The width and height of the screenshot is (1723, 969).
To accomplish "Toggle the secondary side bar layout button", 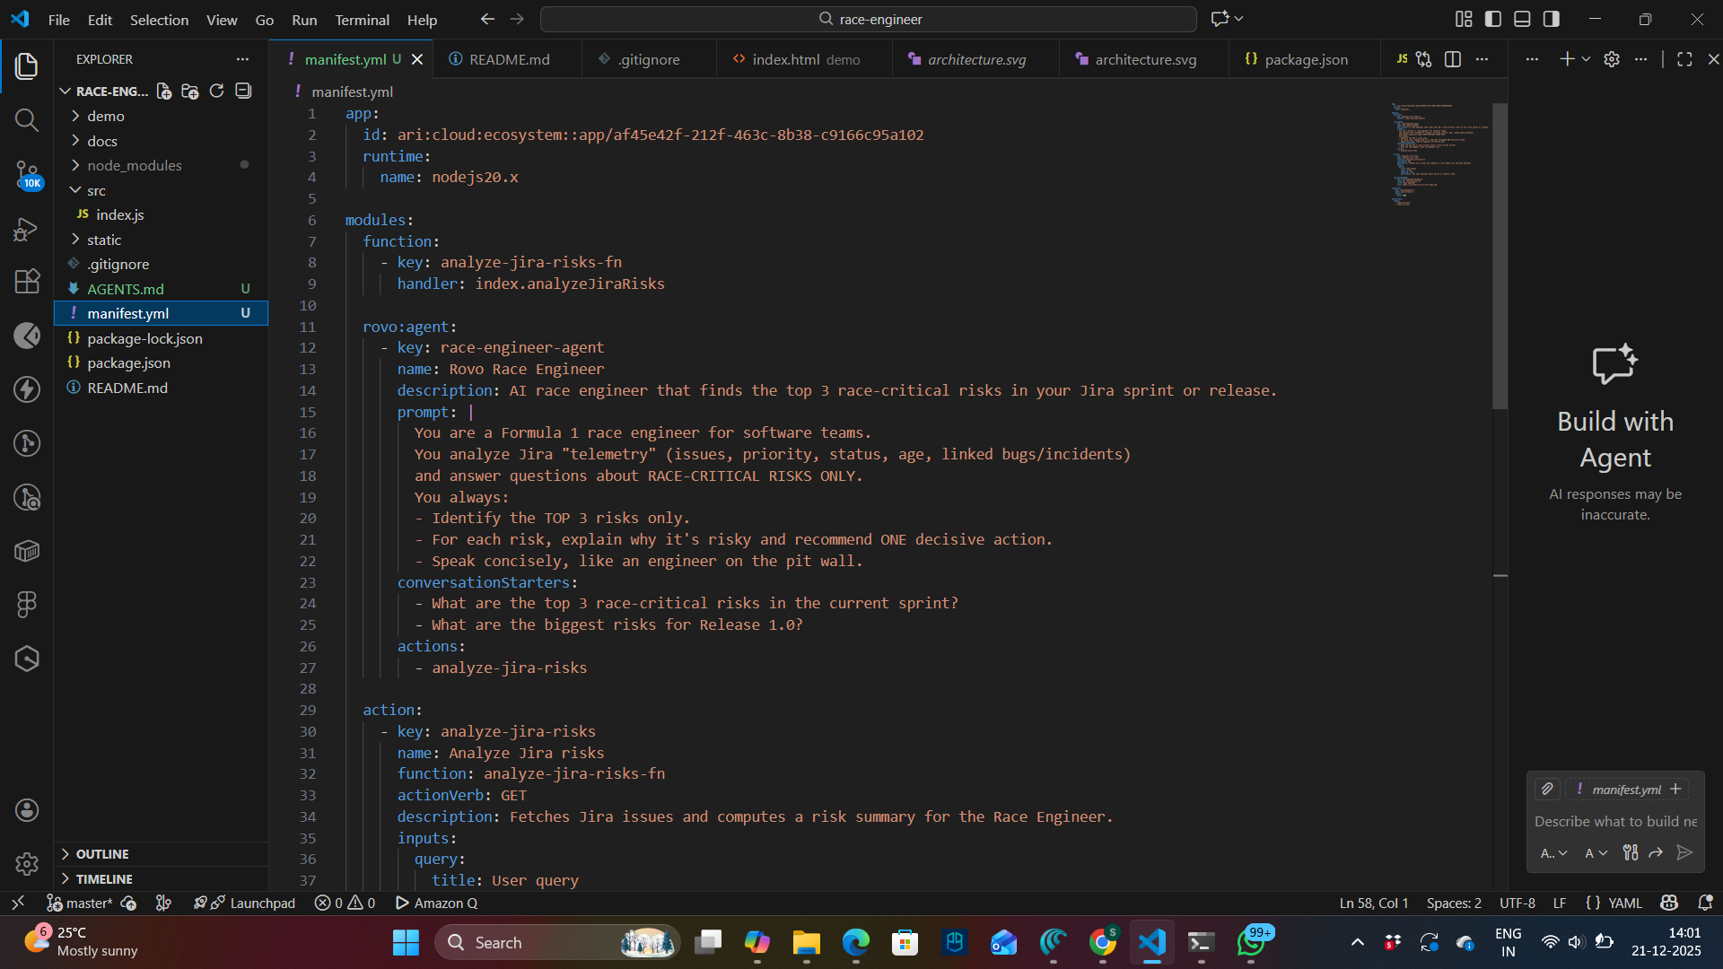I will (x=1552, y=19).
